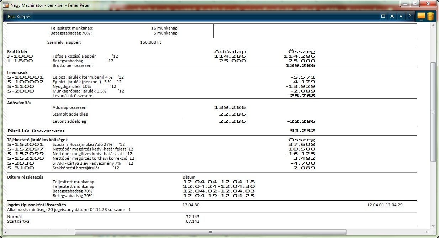
Task: Click the Adószámítás section heading
Action: pos(20,103)
